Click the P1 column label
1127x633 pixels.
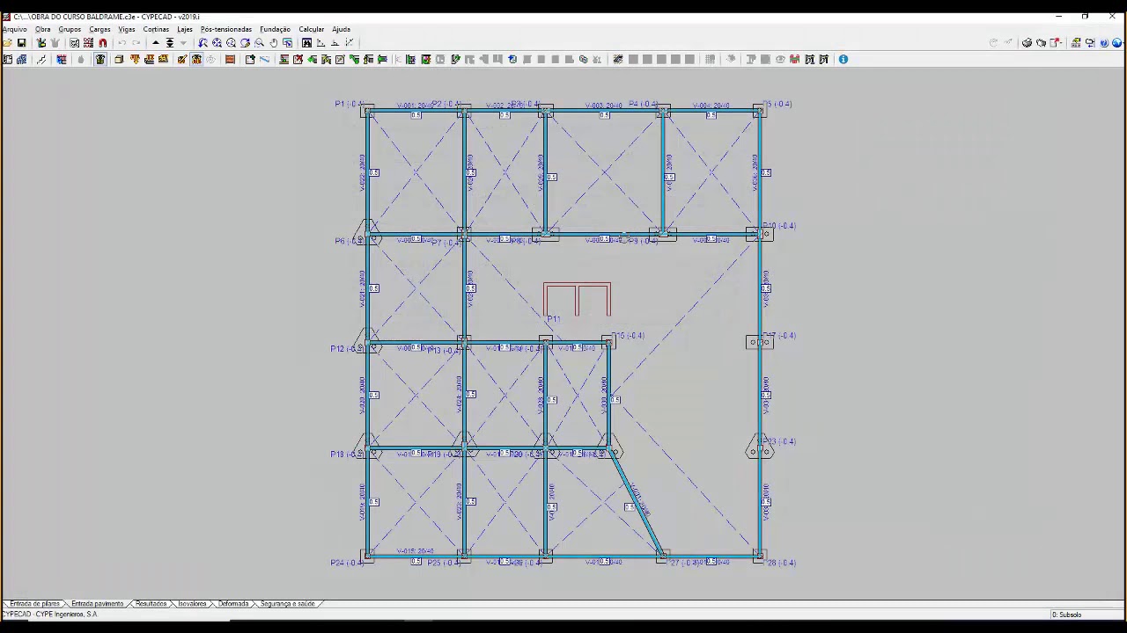[x=348, y=104]
